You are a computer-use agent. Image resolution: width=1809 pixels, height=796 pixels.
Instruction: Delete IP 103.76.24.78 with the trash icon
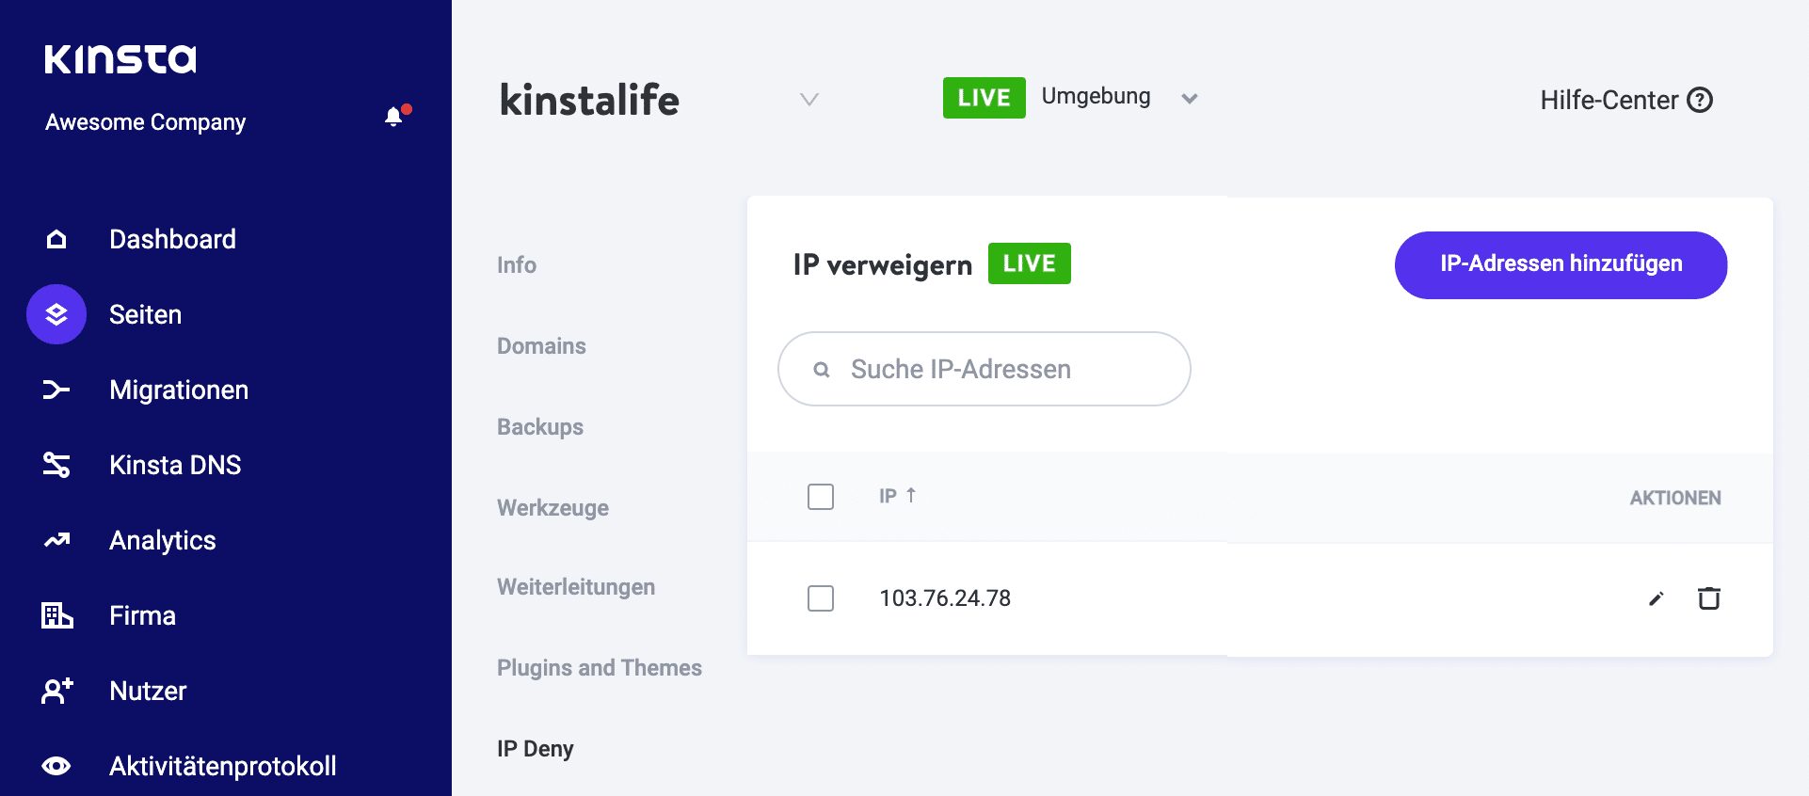pyautogui.click(x=1709, y=598)
